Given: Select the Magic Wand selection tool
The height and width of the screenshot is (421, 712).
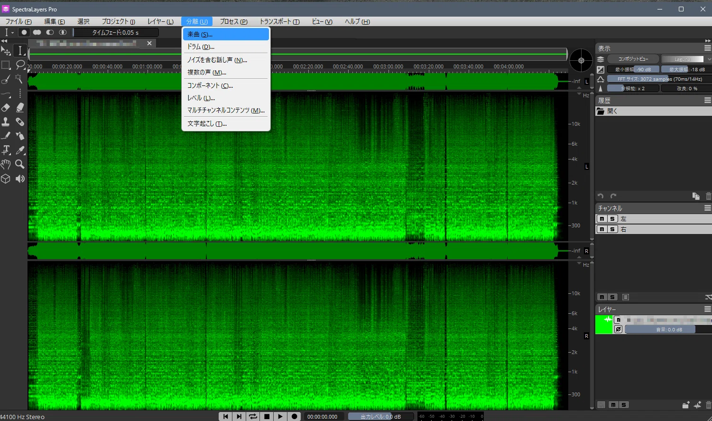Looking at the screenshot, I should pos(19,79).
